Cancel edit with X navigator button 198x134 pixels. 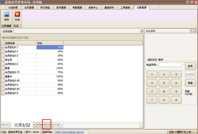pyautogui.click(x=58, y=125)
